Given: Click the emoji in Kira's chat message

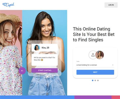Looking at the screenshot, I should 42,60.
